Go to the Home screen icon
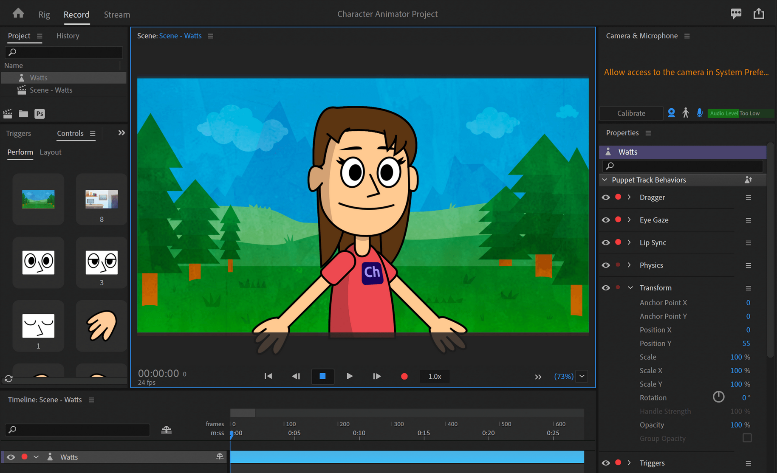 click(18, 13)
